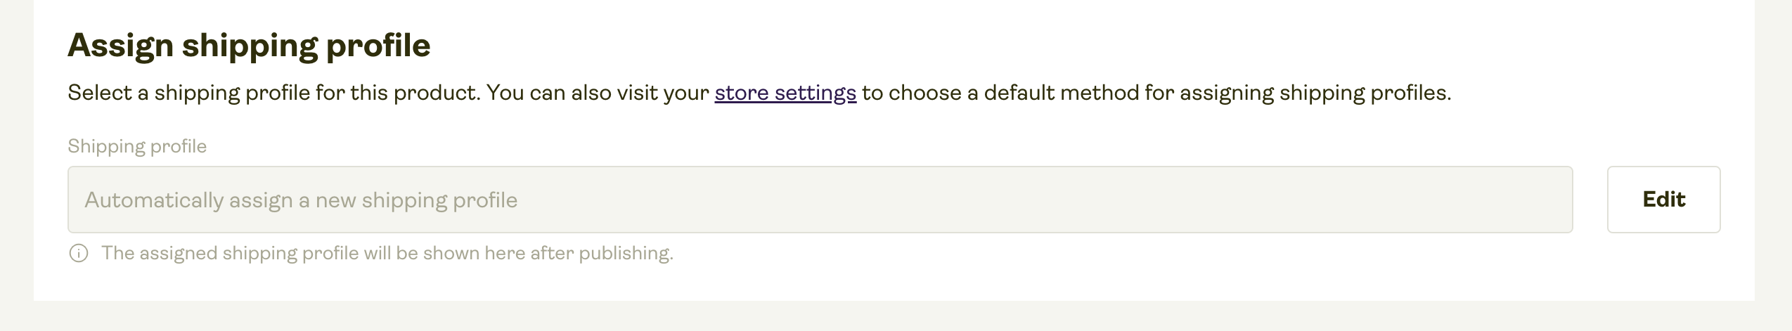Select the Assign shipping profile heading
1792x331 pixels.
[249, 46]
